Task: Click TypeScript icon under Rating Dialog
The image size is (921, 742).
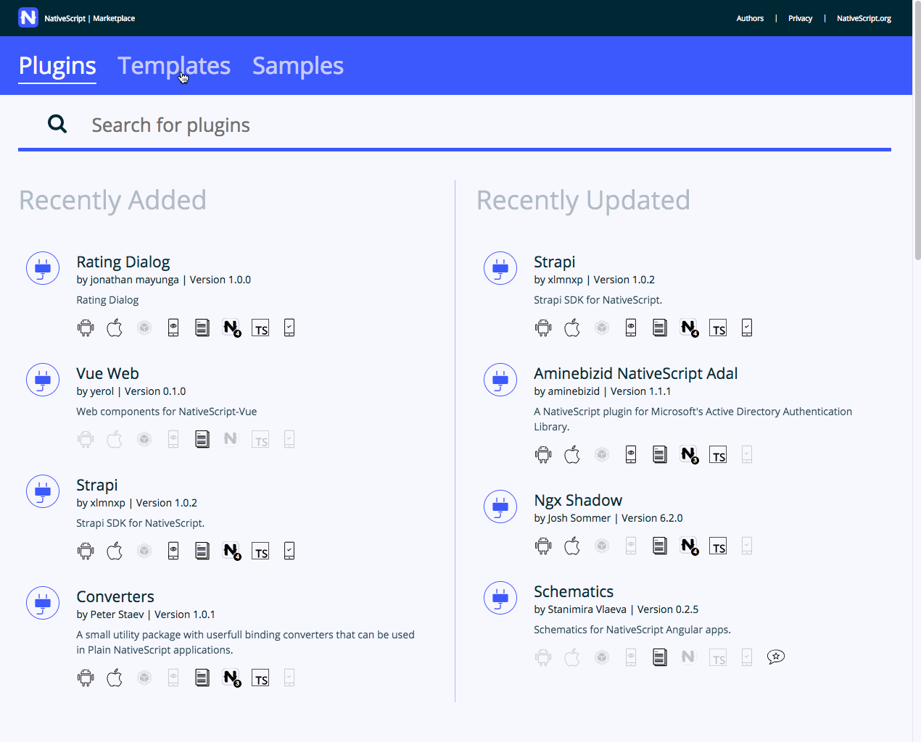Action: click(260, 328)
